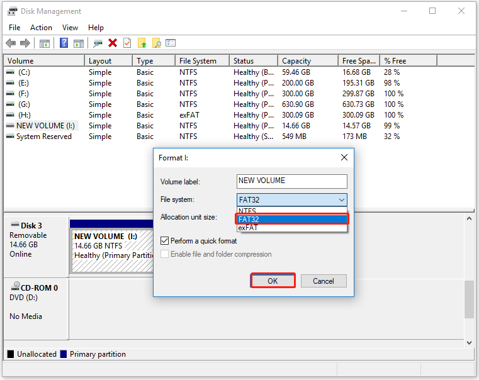The image size is (479, 380).
Task: Click the Properties checkmark page icon
Action: point(127,43)
